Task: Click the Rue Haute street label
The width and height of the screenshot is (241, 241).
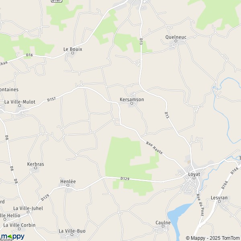Action: (154, 148)
